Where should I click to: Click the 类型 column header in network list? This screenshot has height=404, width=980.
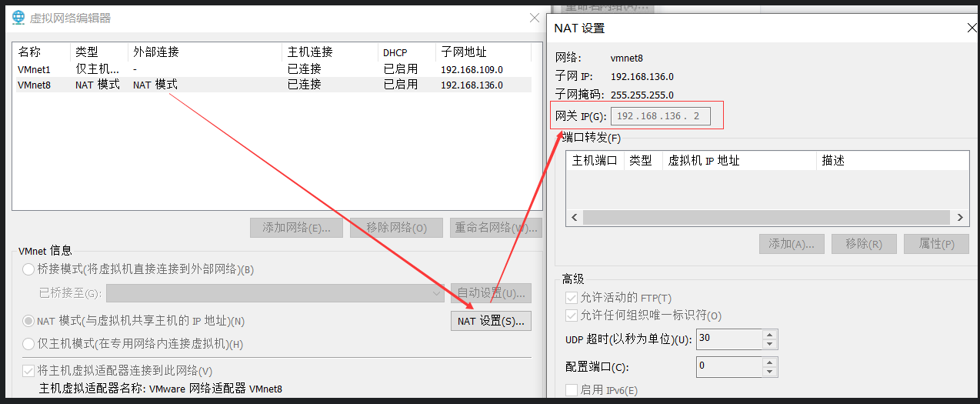87,52
